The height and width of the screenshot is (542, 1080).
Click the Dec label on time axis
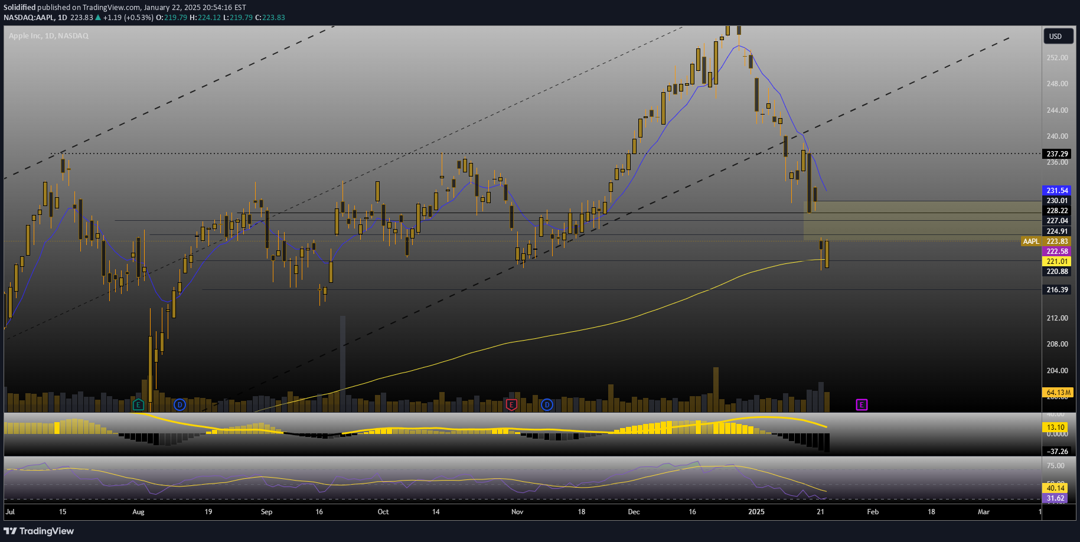(634, 512)
